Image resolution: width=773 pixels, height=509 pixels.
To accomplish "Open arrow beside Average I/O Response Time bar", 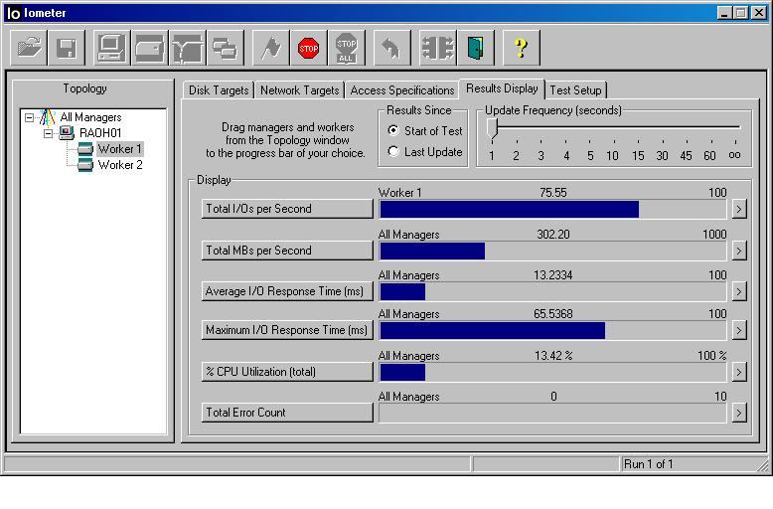I will coord(738,292).
